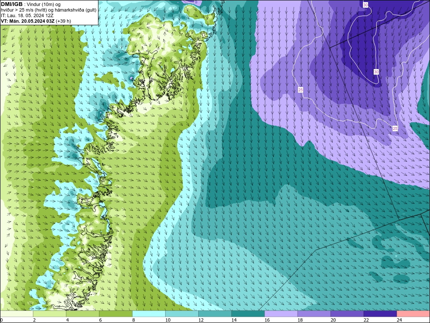The image size is (430, 323).
Task: Click the '25' label on western gust contour
Action: tap(301, 90)
